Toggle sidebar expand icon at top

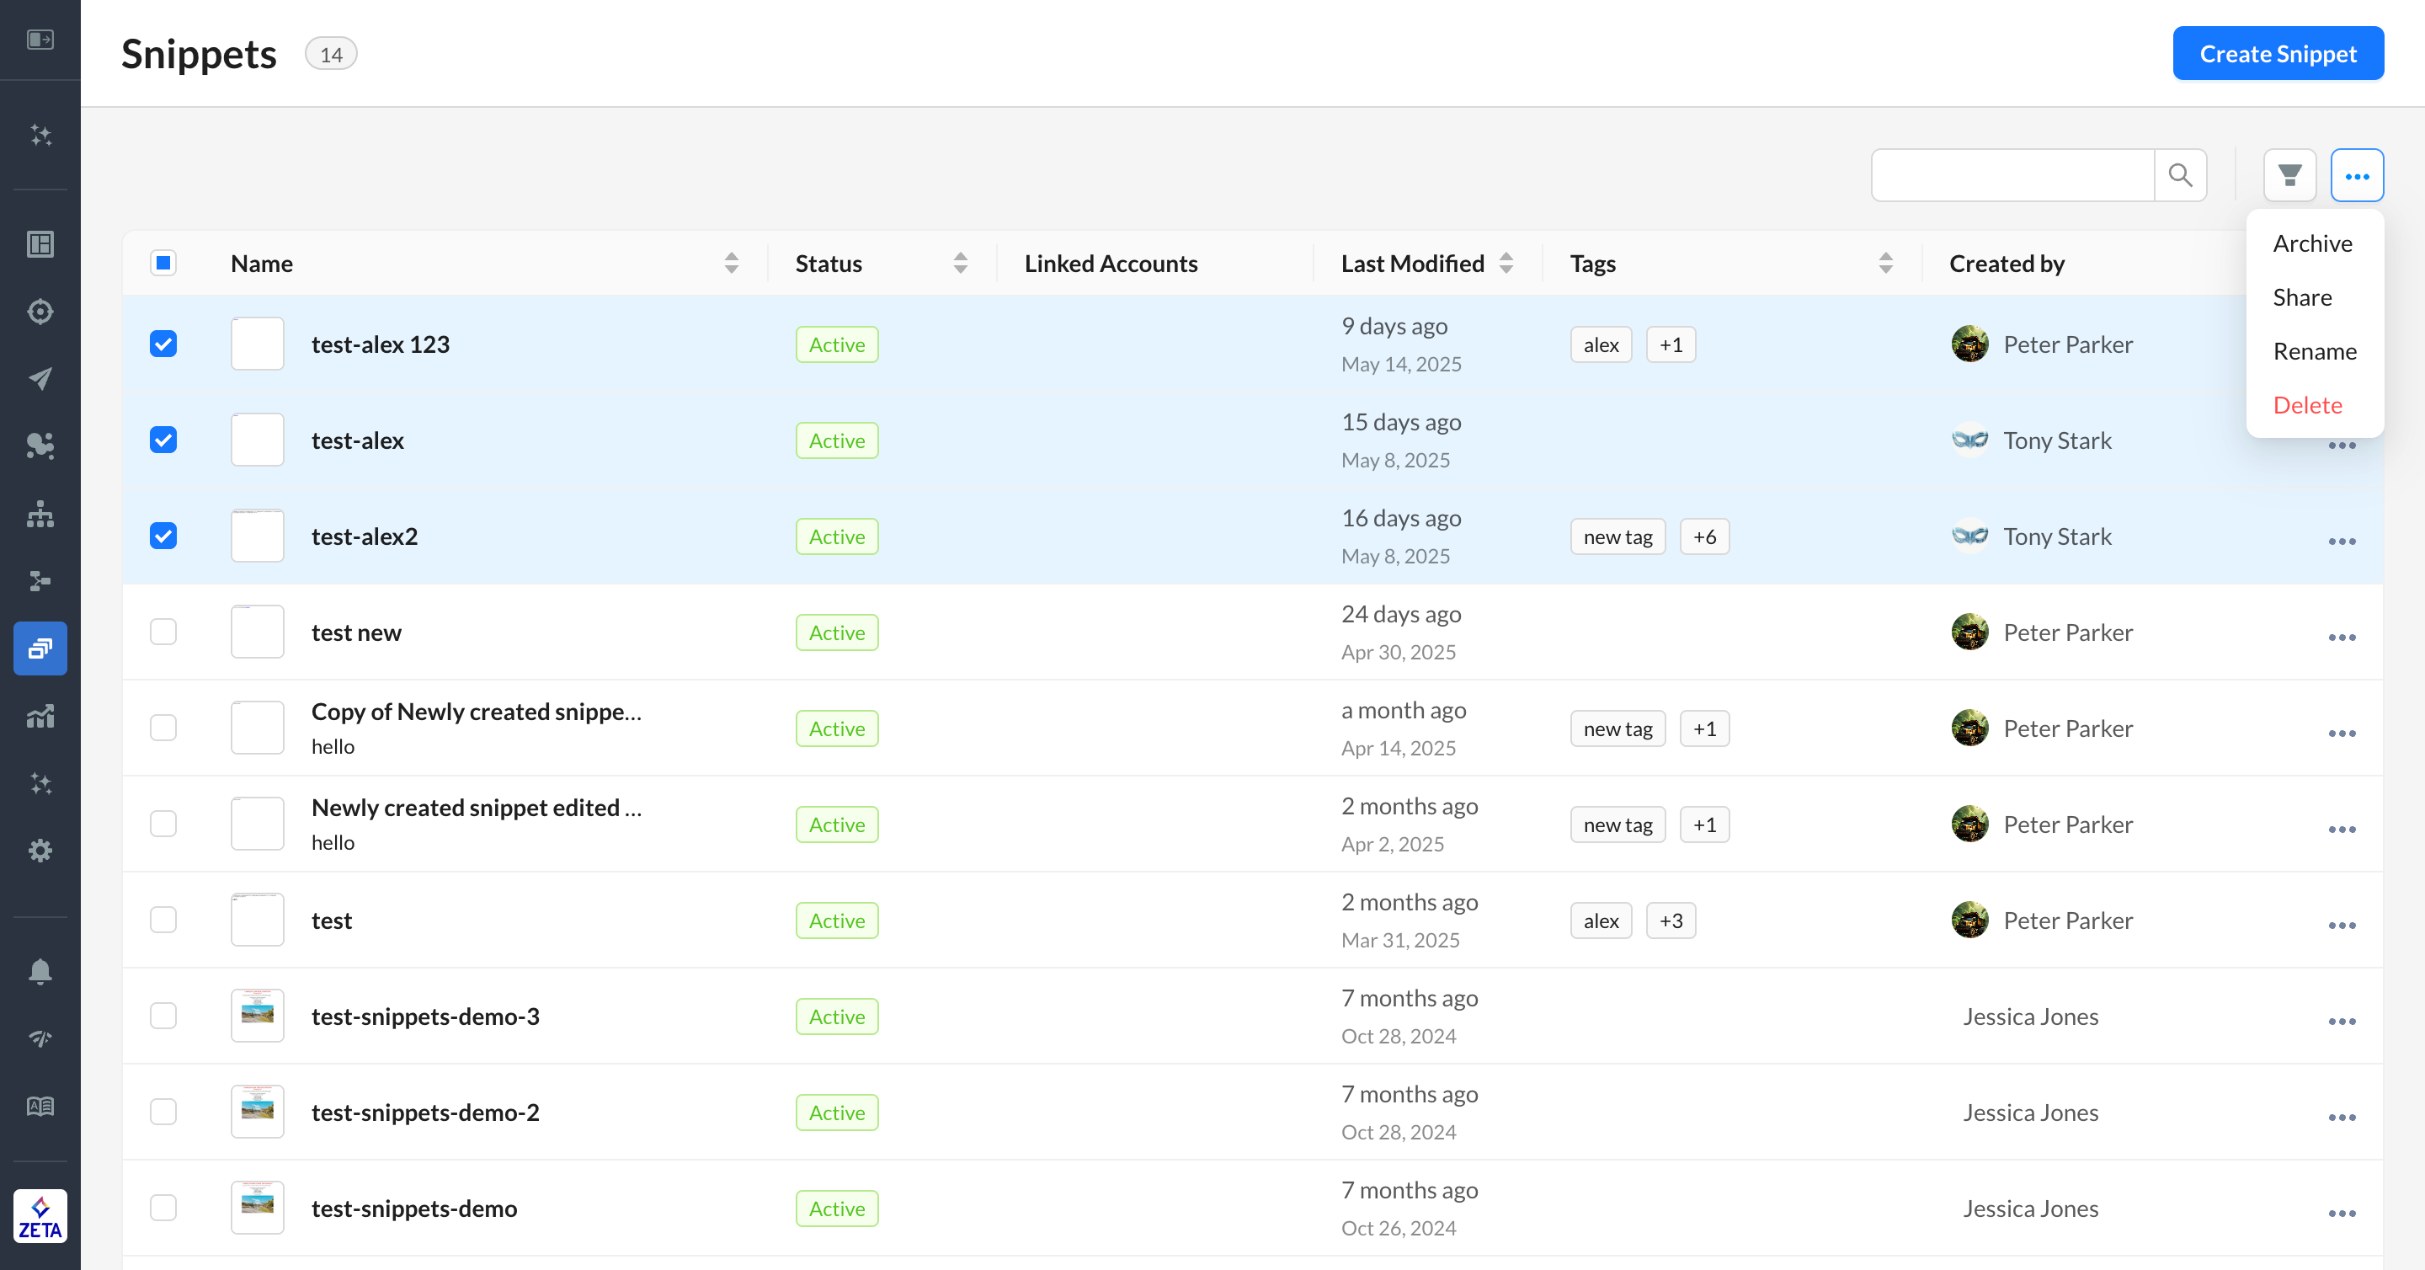(x=40, y=40)
